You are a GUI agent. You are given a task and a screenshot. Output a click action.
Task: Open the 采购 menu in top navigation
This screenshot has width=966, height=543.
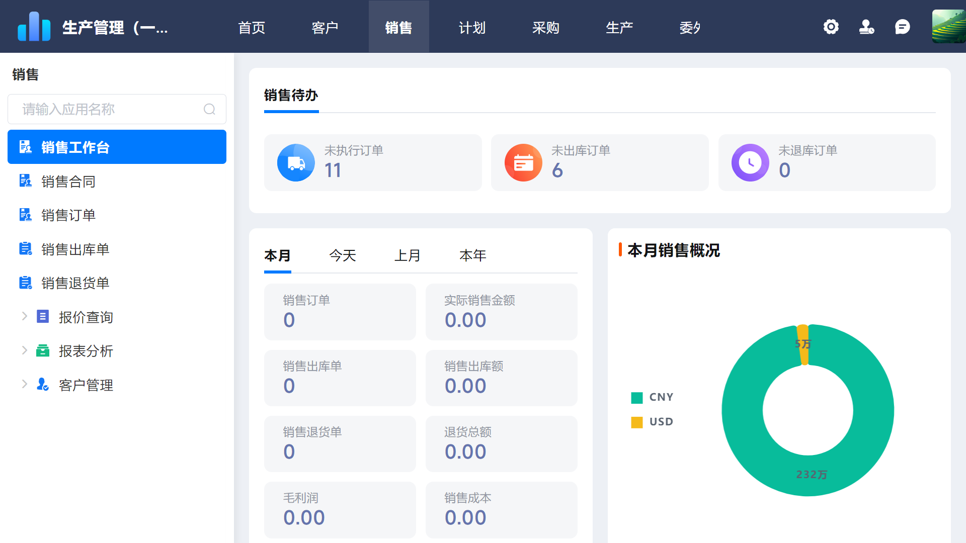coord(546,27)
